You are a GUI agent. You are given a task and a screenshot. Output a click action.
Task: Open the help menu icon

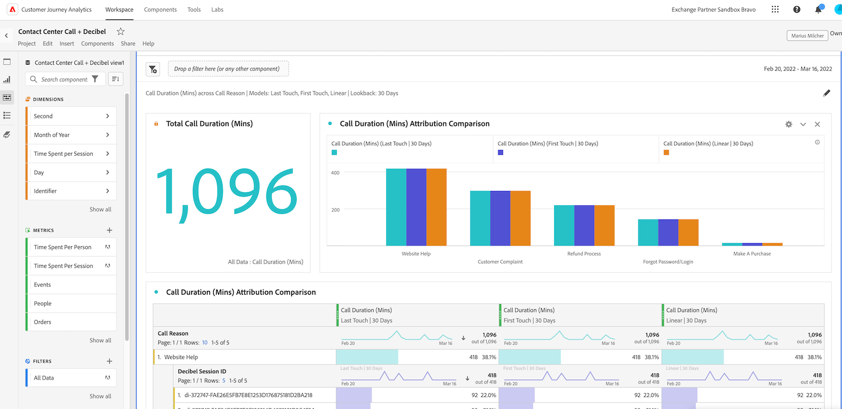pos(797,9)
